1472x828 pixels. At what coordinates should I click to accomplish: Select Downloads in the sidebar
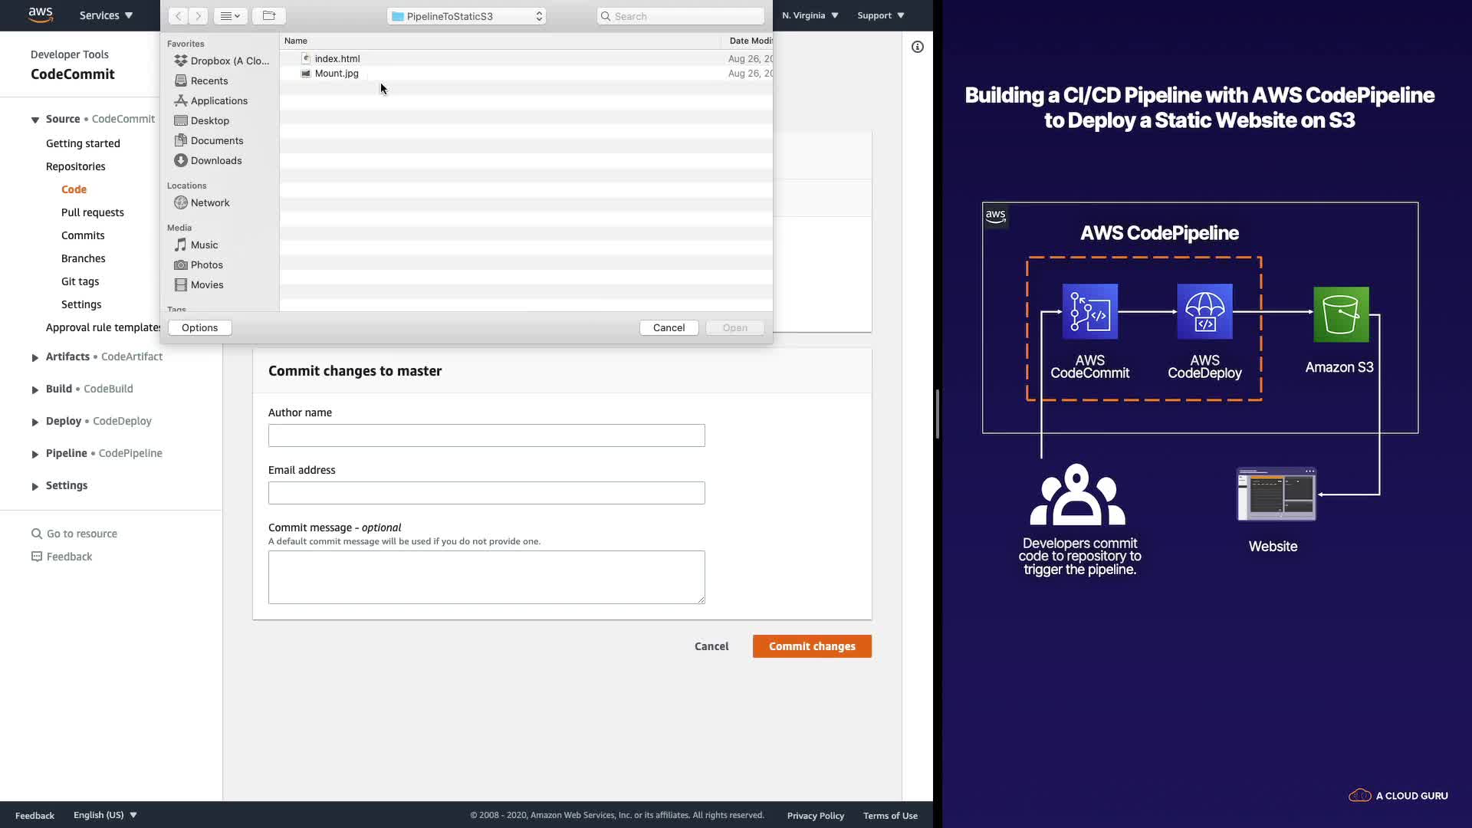[x=215, y=160]
